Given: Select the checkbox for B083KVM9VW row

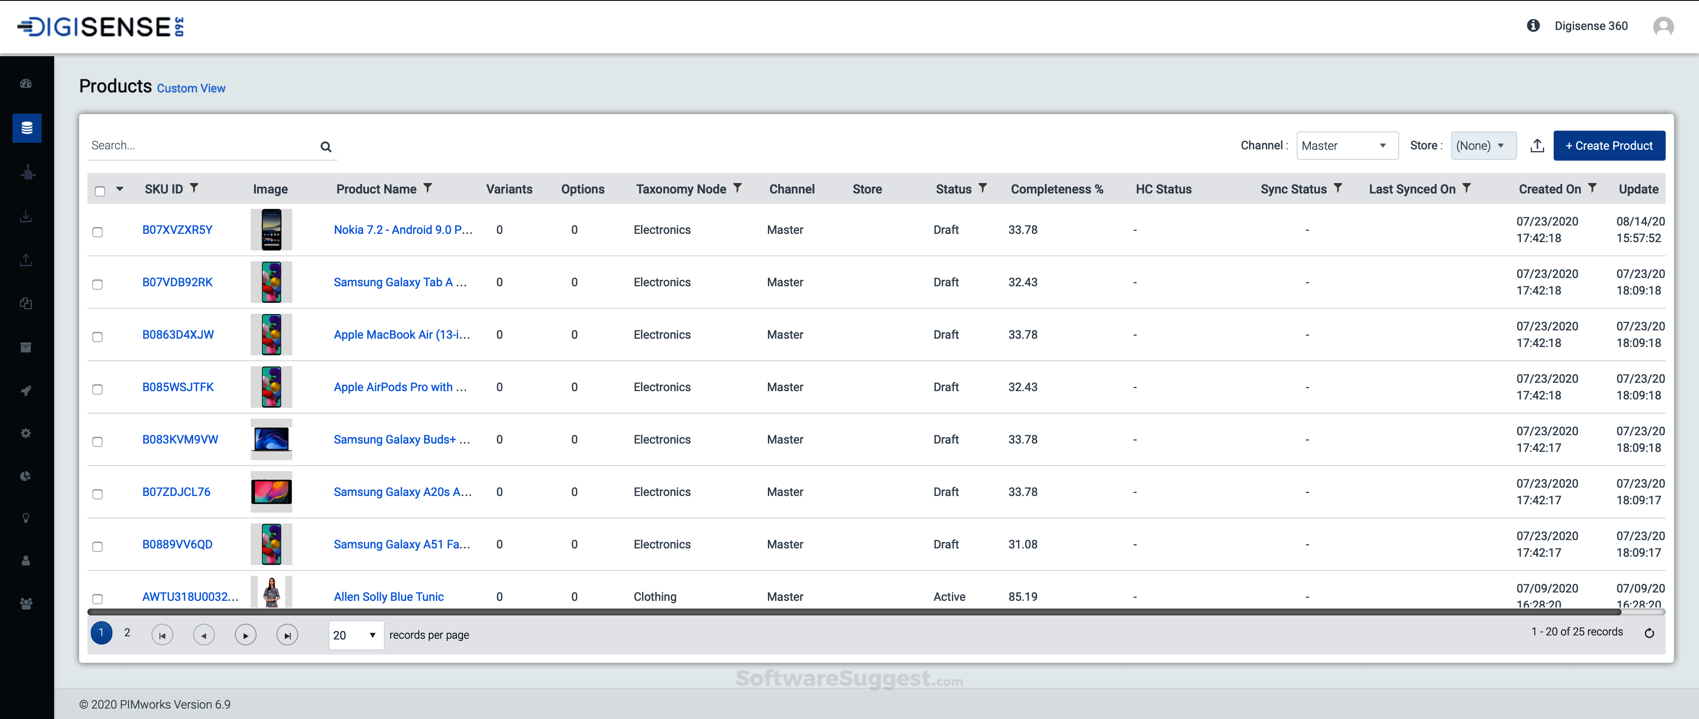Looking at the screenshot, I should pyautogui.click(x=97, y=441).
